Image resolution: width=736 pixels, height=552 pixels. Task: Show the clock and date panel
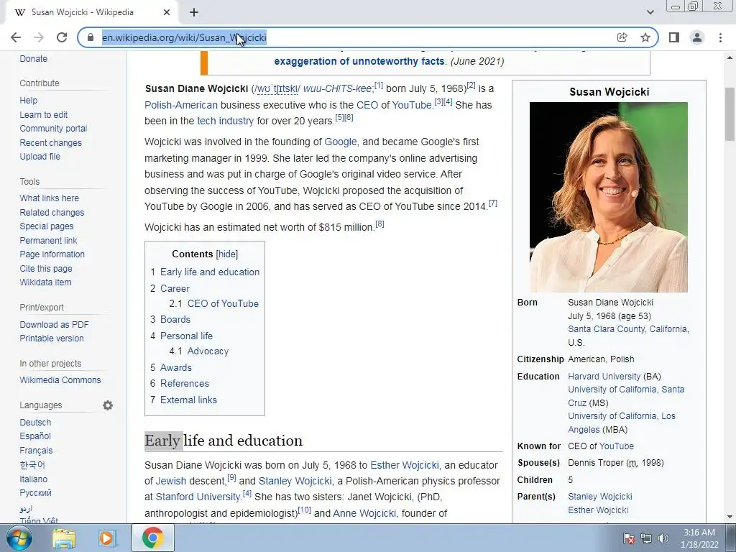coord(699,538)
